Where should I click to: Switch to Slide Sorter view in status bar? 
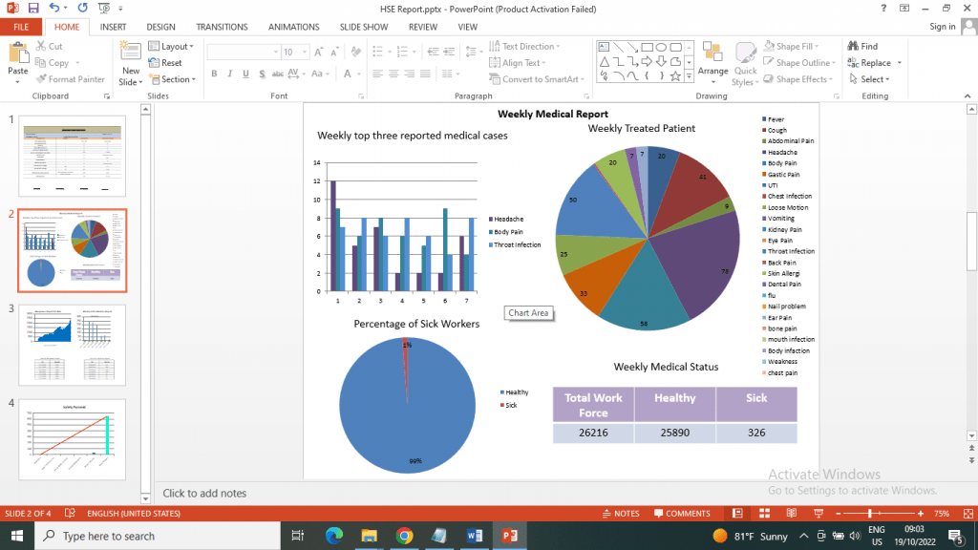tap(764, 513)
